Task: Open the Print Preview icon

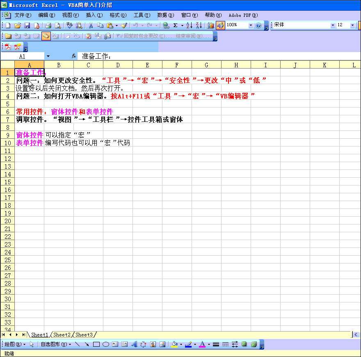Action: (x=58, y=25)
